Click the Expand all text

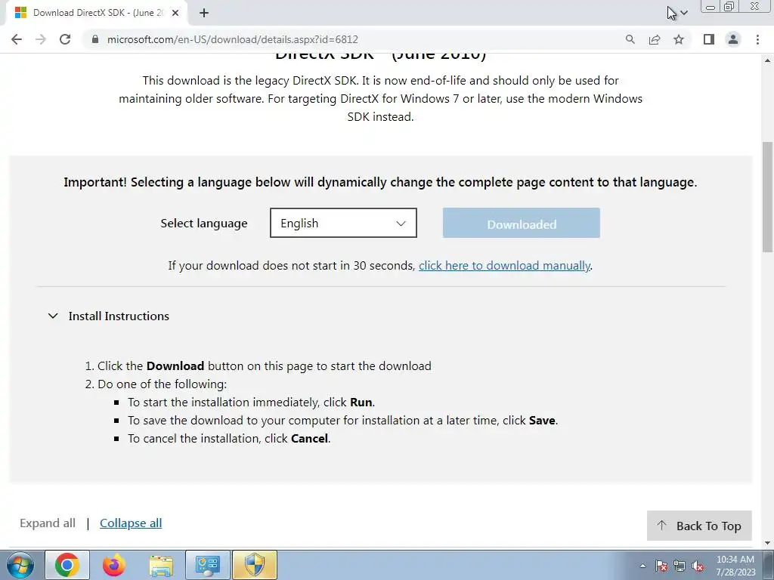click(48, 523)
